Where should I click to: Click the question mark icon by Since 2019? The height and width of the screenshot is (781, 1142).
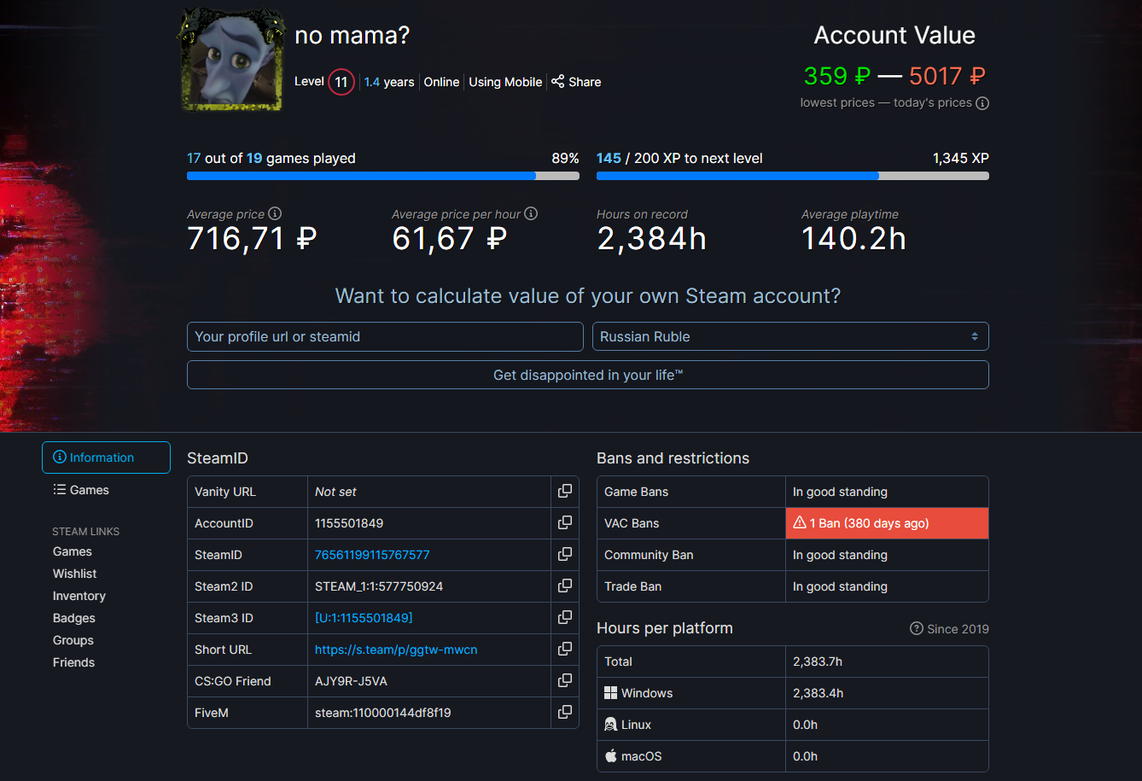pos(917,629)
